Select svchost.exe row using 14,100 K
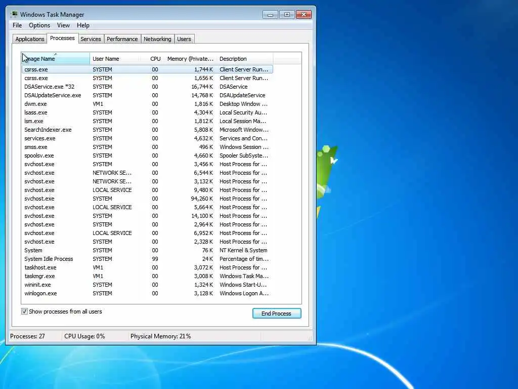 (x=147, y=216)
